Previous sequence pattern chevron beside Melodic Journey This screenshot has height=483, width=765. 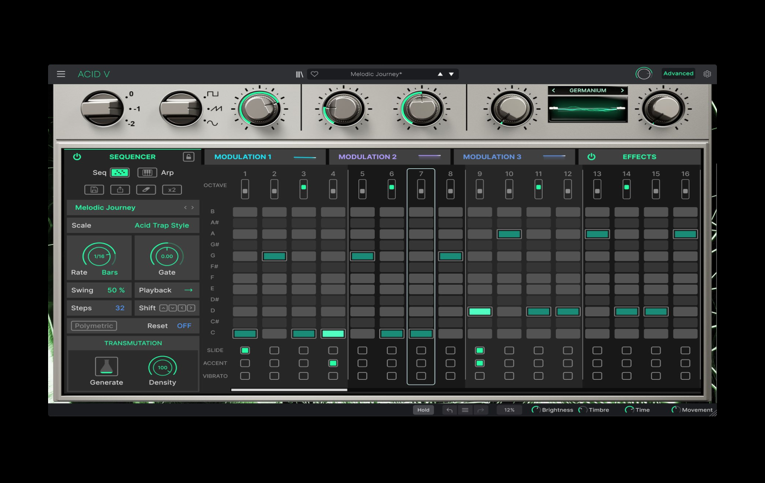[185, 208]
